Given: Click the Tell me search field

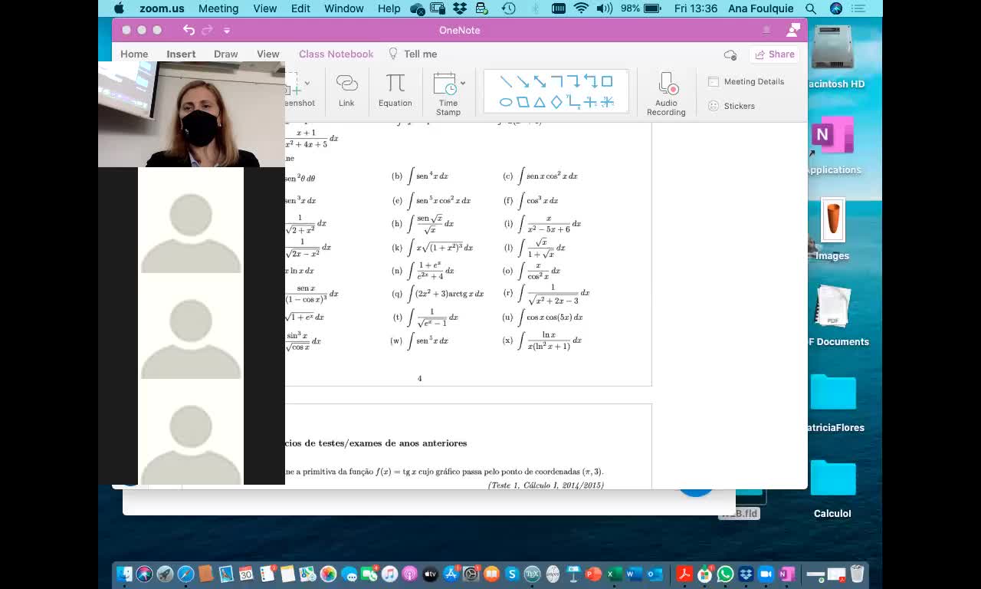Looking at the screenshot, I should click(x=413, y=54).
